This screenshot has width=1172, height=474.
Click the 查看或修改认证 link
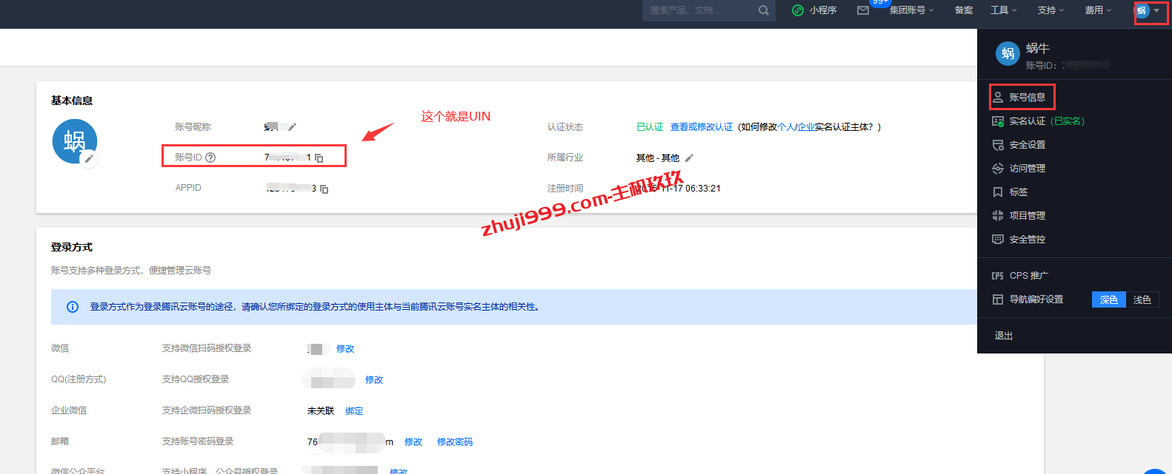(702, 127)
